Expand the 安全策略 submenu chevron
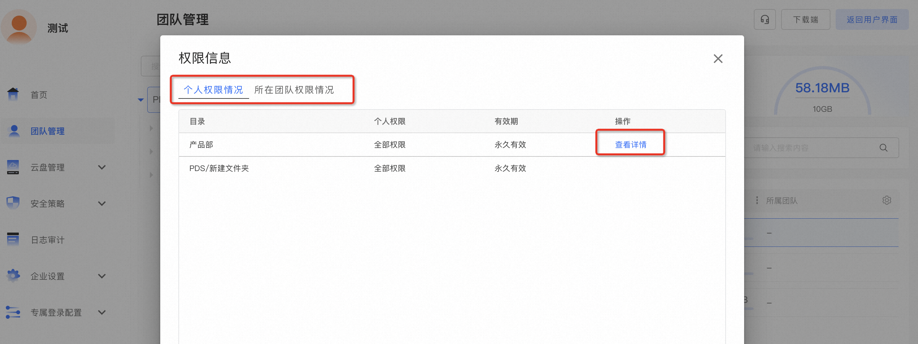The height and width of the screenshot is (344, 918). tap(102, 203)
